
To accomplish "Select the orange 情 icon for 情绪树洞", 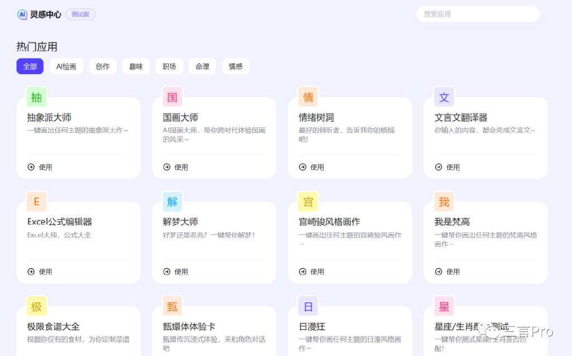I will tap(308, 97).
